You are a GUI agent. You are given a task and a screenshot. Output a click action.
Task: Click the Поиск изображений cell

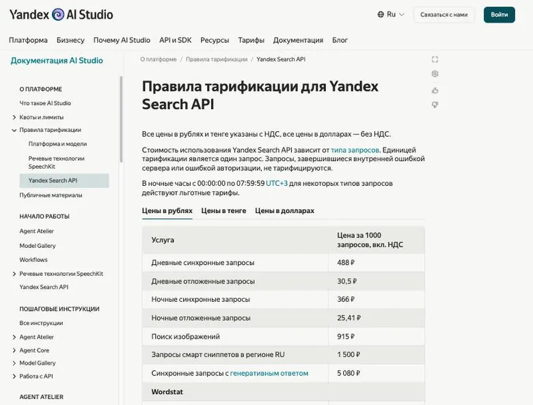tap(235, 337)
